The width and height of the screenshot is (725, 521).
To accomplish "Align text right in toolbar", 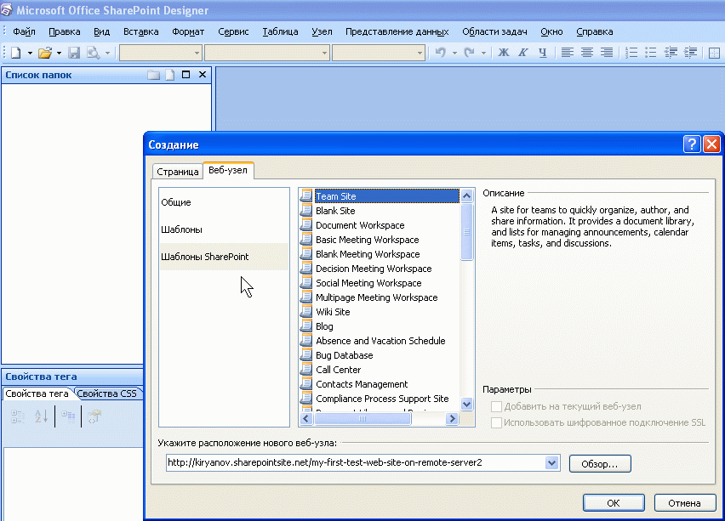I will click(x=606, y=53).
